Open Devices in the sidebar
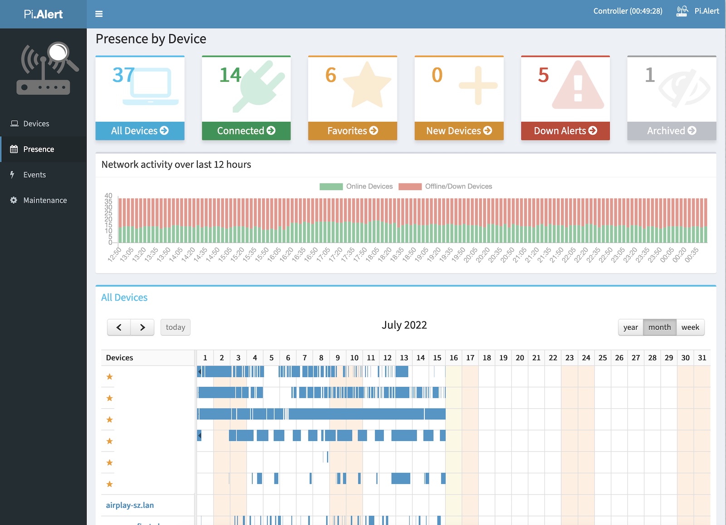This screenshot has height=525, width=726. (x=36, y=124)
